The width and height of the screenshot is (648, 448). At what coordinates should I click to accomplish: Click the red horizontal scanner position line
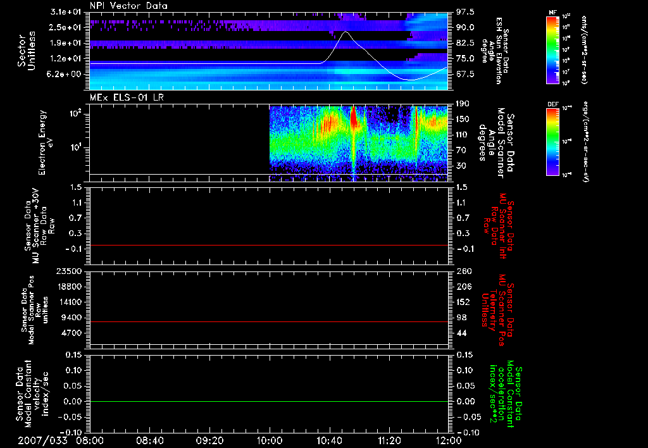(x=269, y=322)
